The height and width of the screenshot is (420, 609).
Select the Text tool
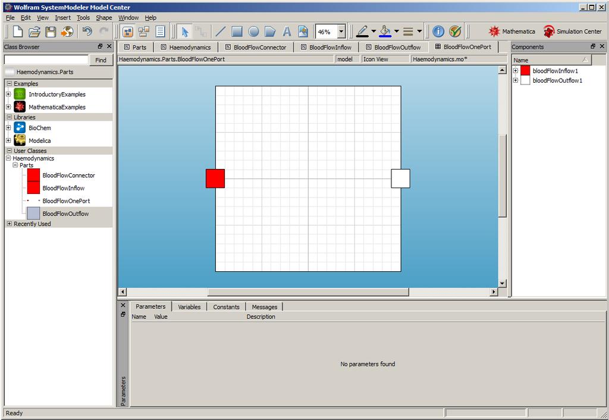(x=287, y=32)
